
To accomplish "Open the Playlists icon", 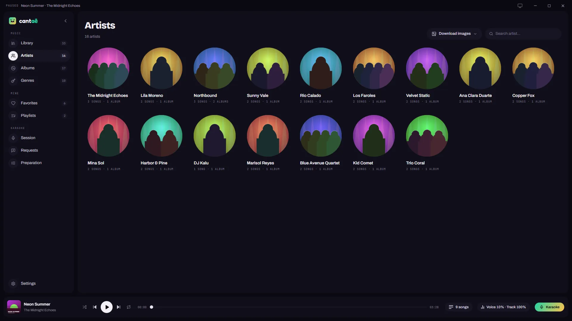I will coord(13,116).
